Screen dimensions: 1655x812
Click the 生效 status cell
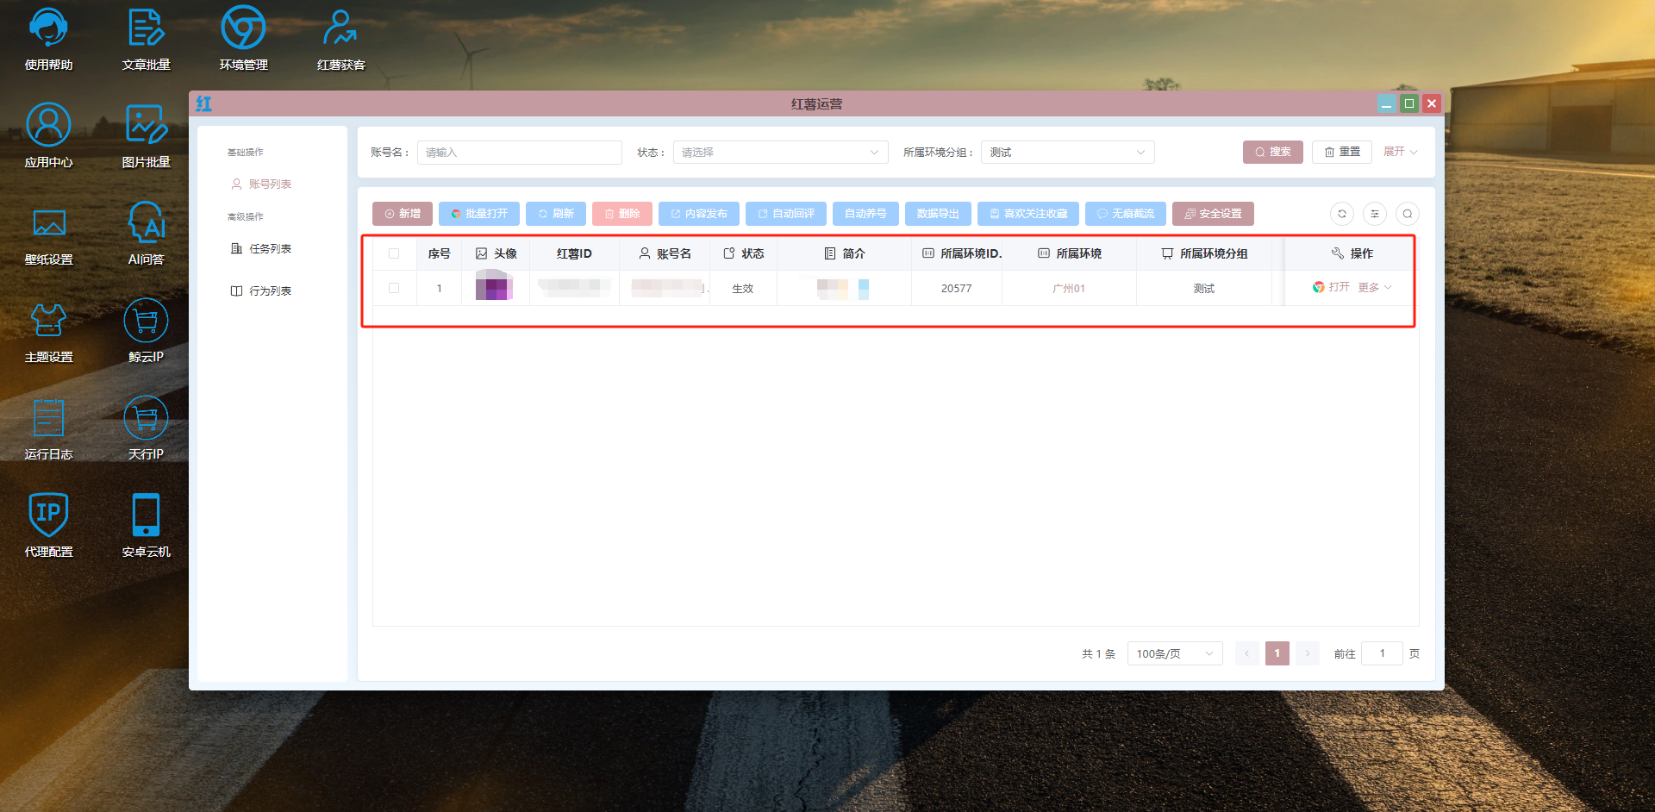pos(743,289)
